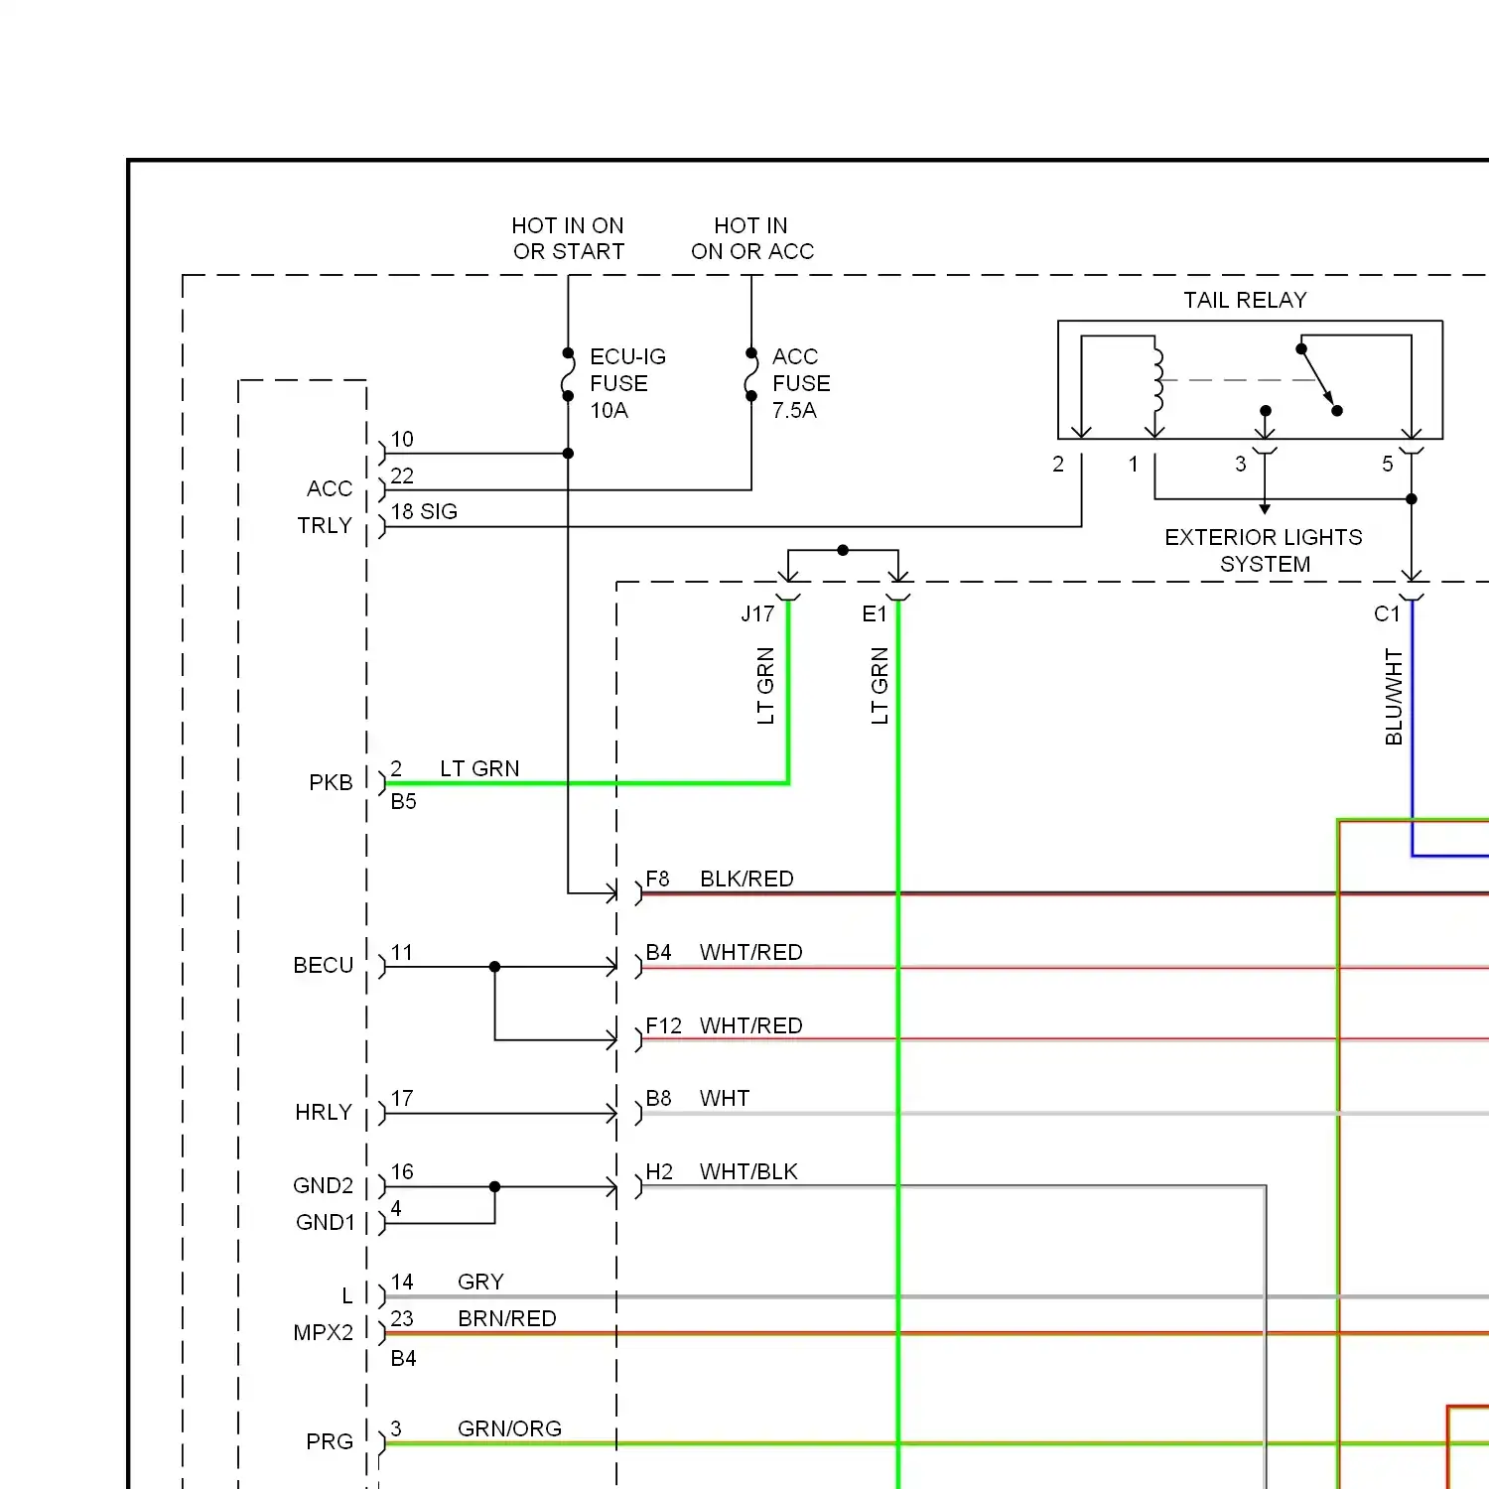
Task: Click the GND2 pin label
Action: tap(324, 1186)
